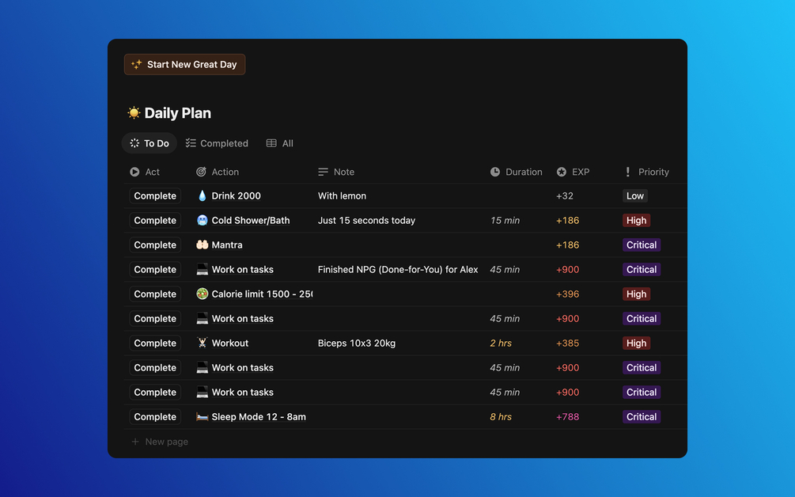Screen dimensions: 795x497
Task: Mark the Mantra task complete
Action: (155, 245)
